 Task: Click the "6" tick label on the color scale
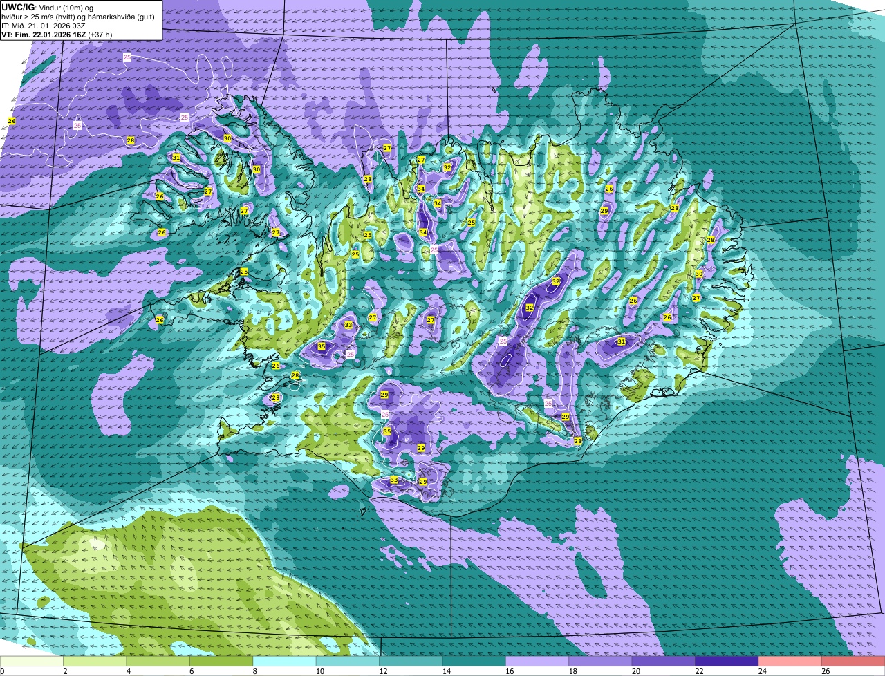[190, 671]
